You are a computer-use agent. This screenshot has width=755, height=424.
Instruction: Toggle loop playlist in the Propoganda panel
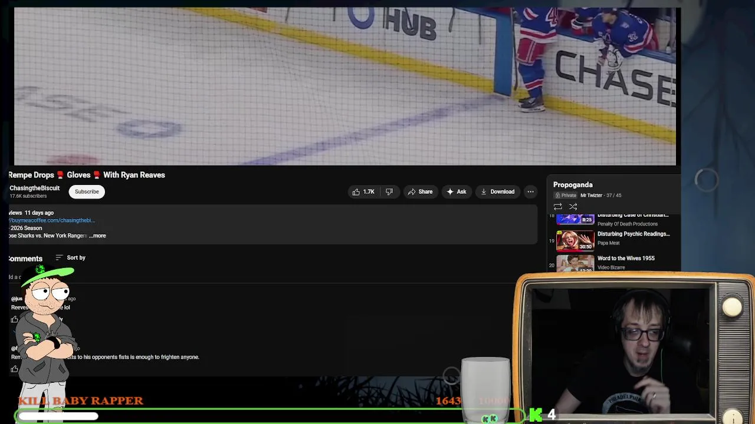tap(557, 207)
